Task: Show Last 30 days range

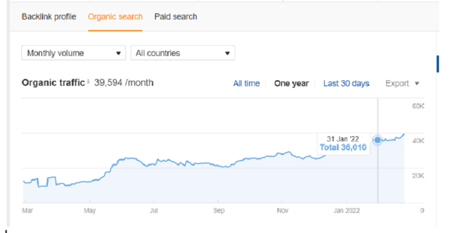Action: pos(347,83)
